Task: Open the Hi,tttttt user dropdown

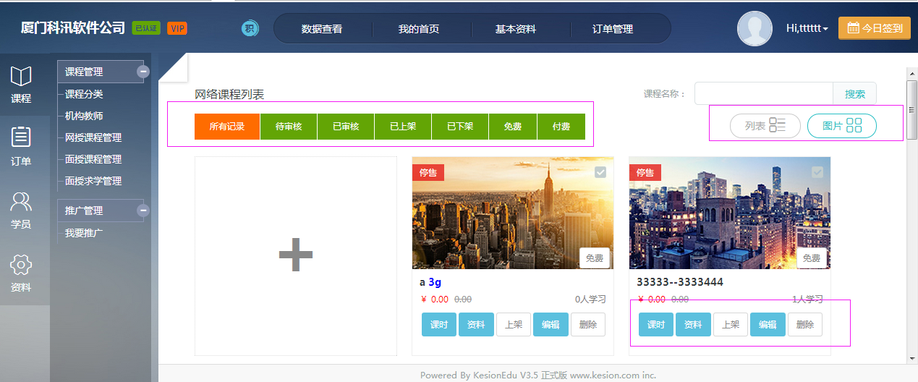Action: point(807,29)
